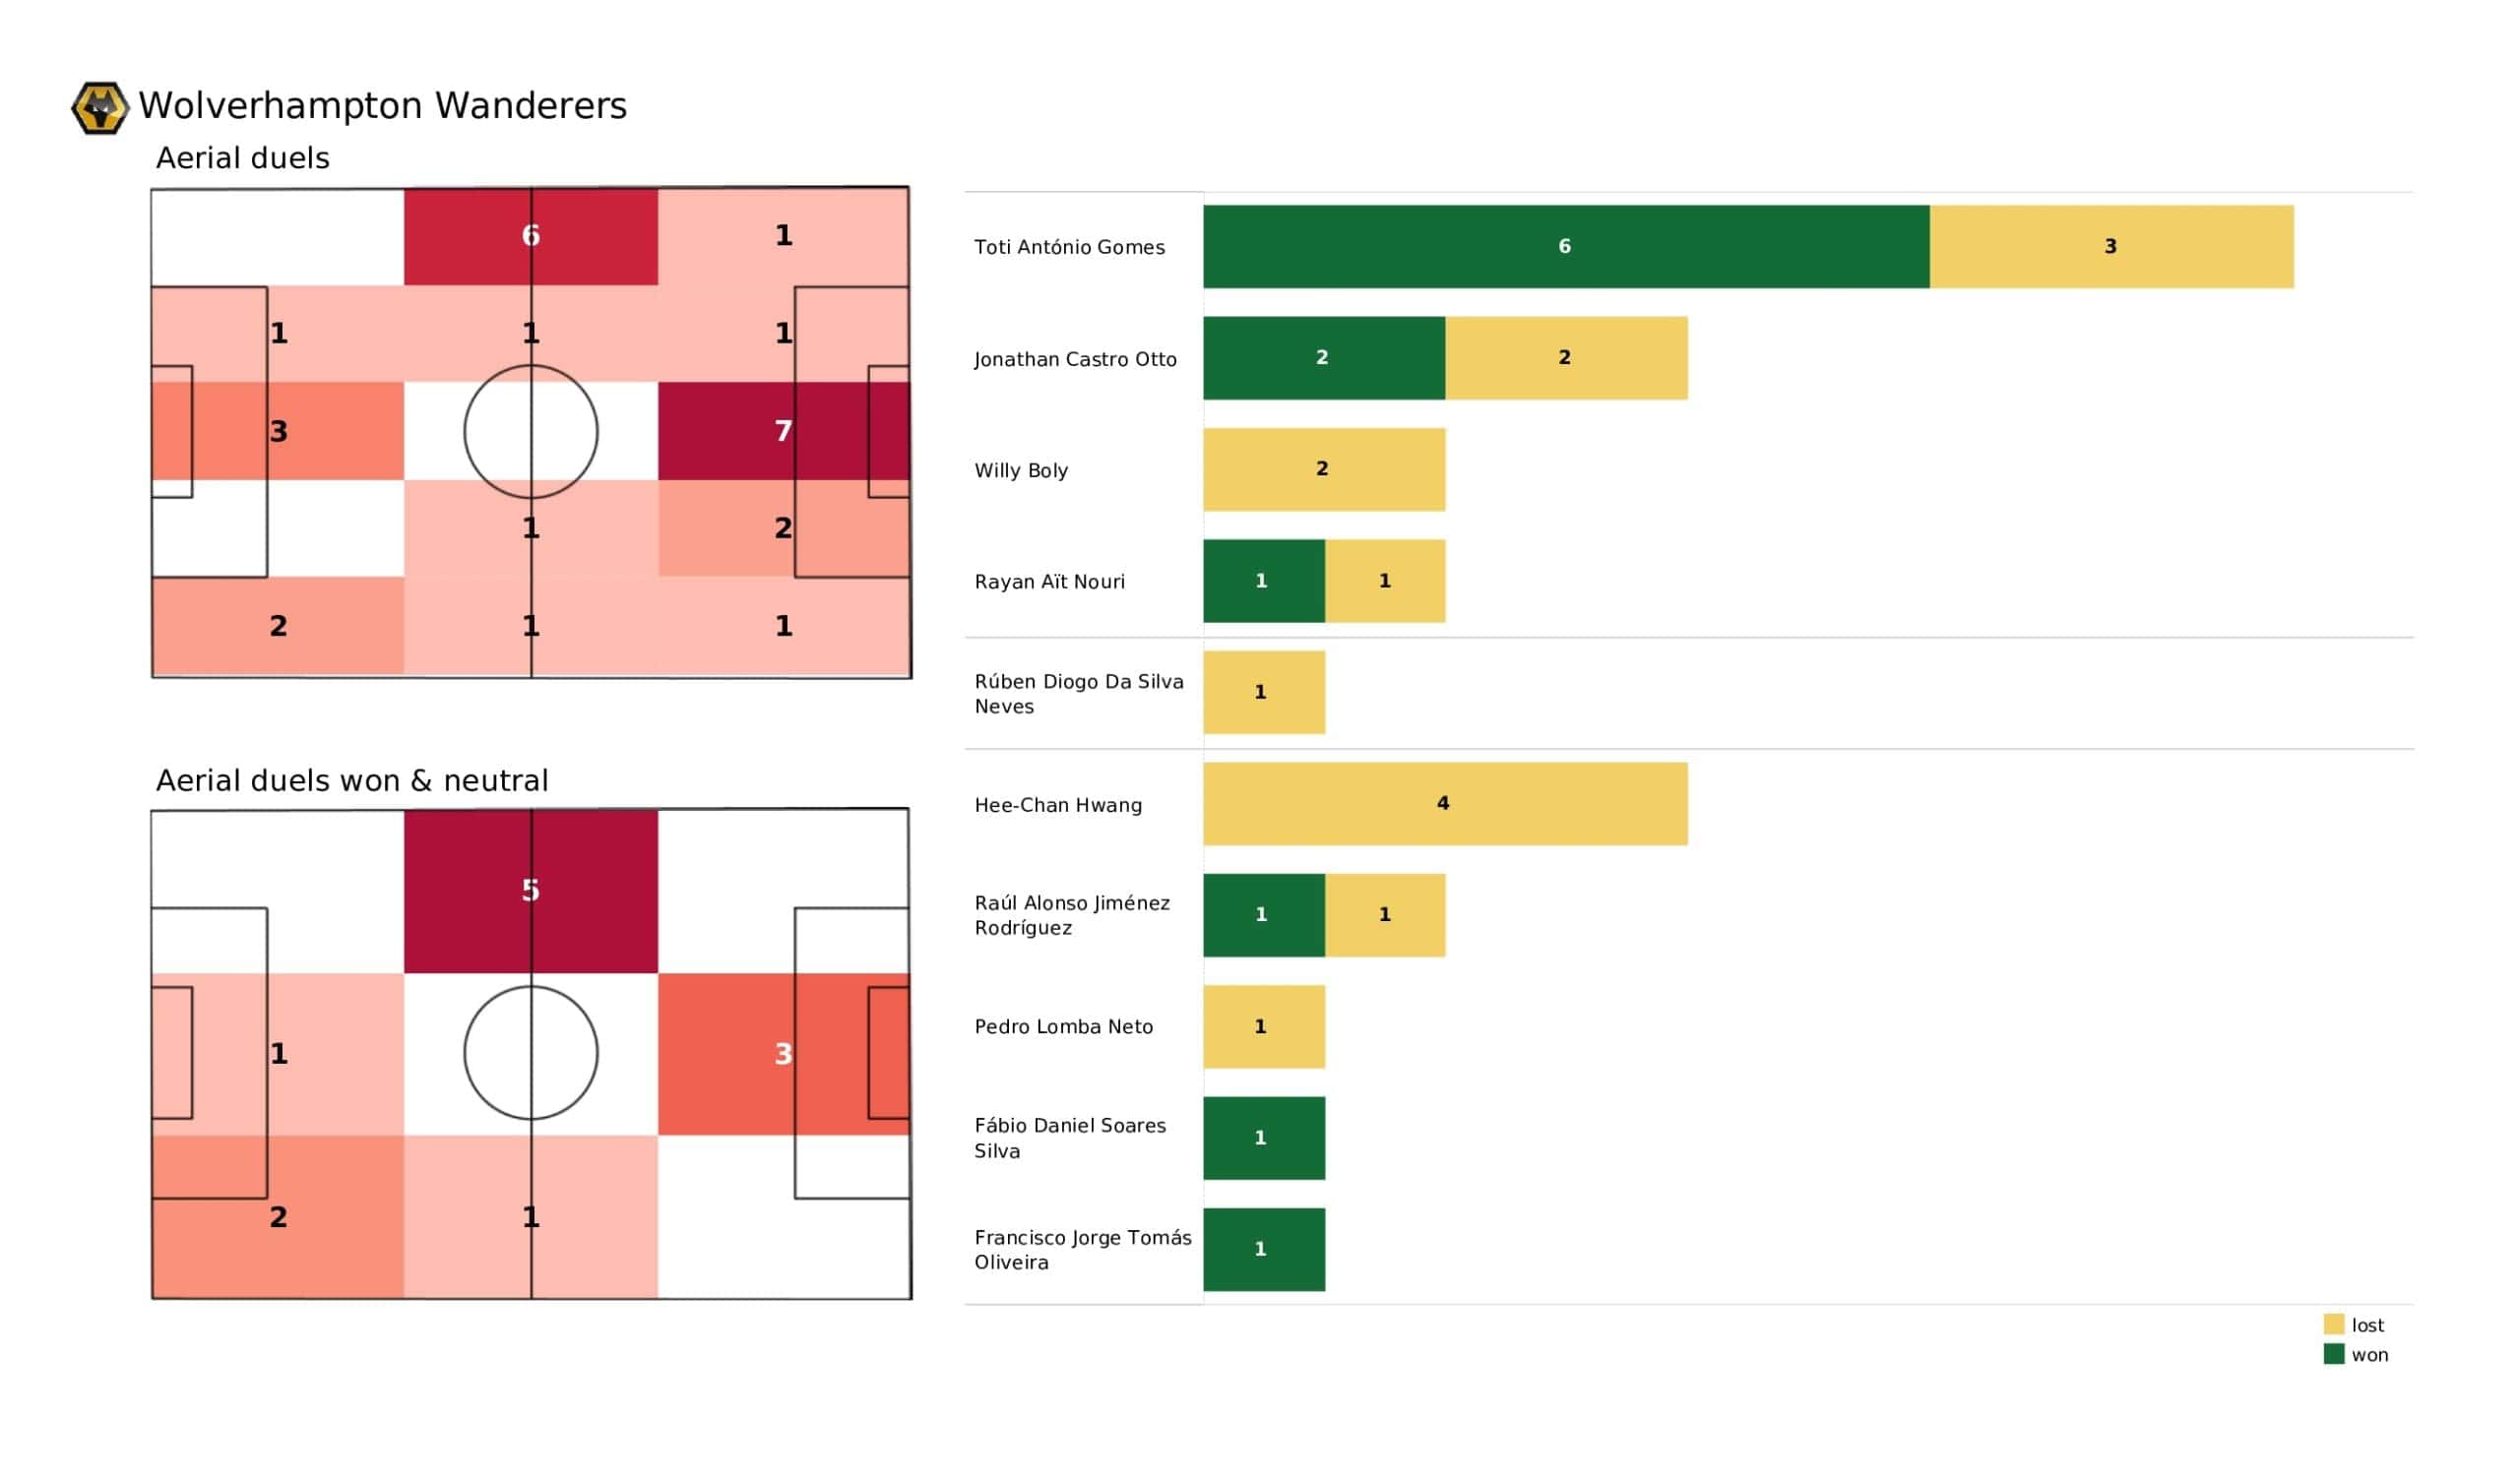Click the lower heatmap cell showing 3 in white
The height and width of the screenshot is (1480, 2520).
(783, 1054)
